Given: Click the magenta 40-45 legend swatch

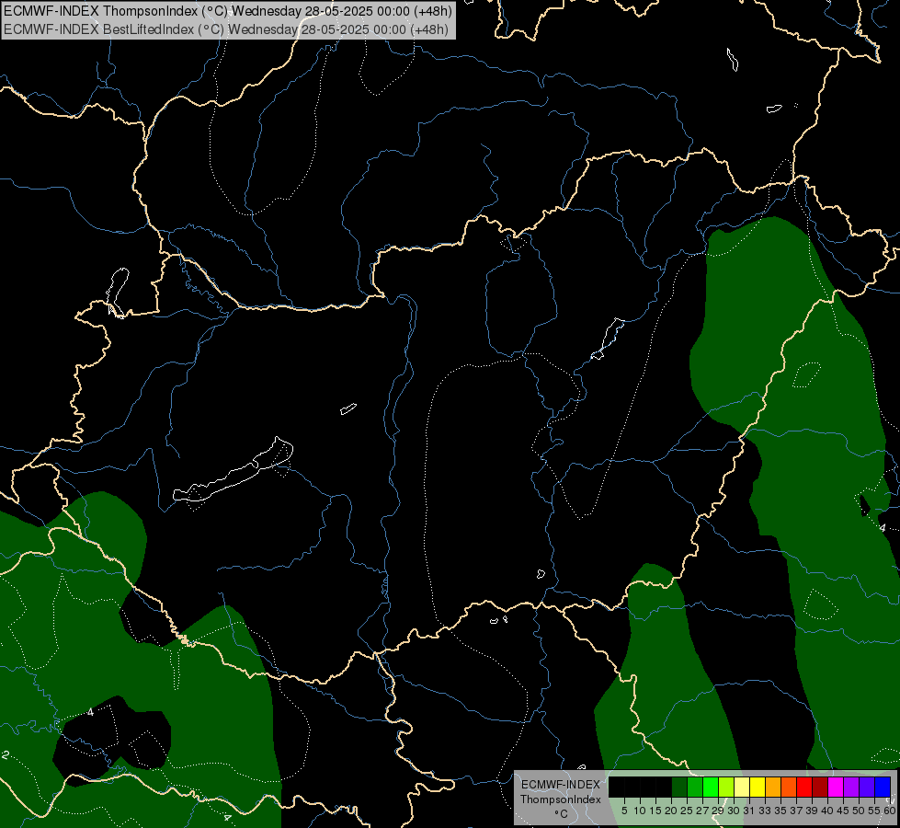Looking at the screenshot, I should 836,787.
